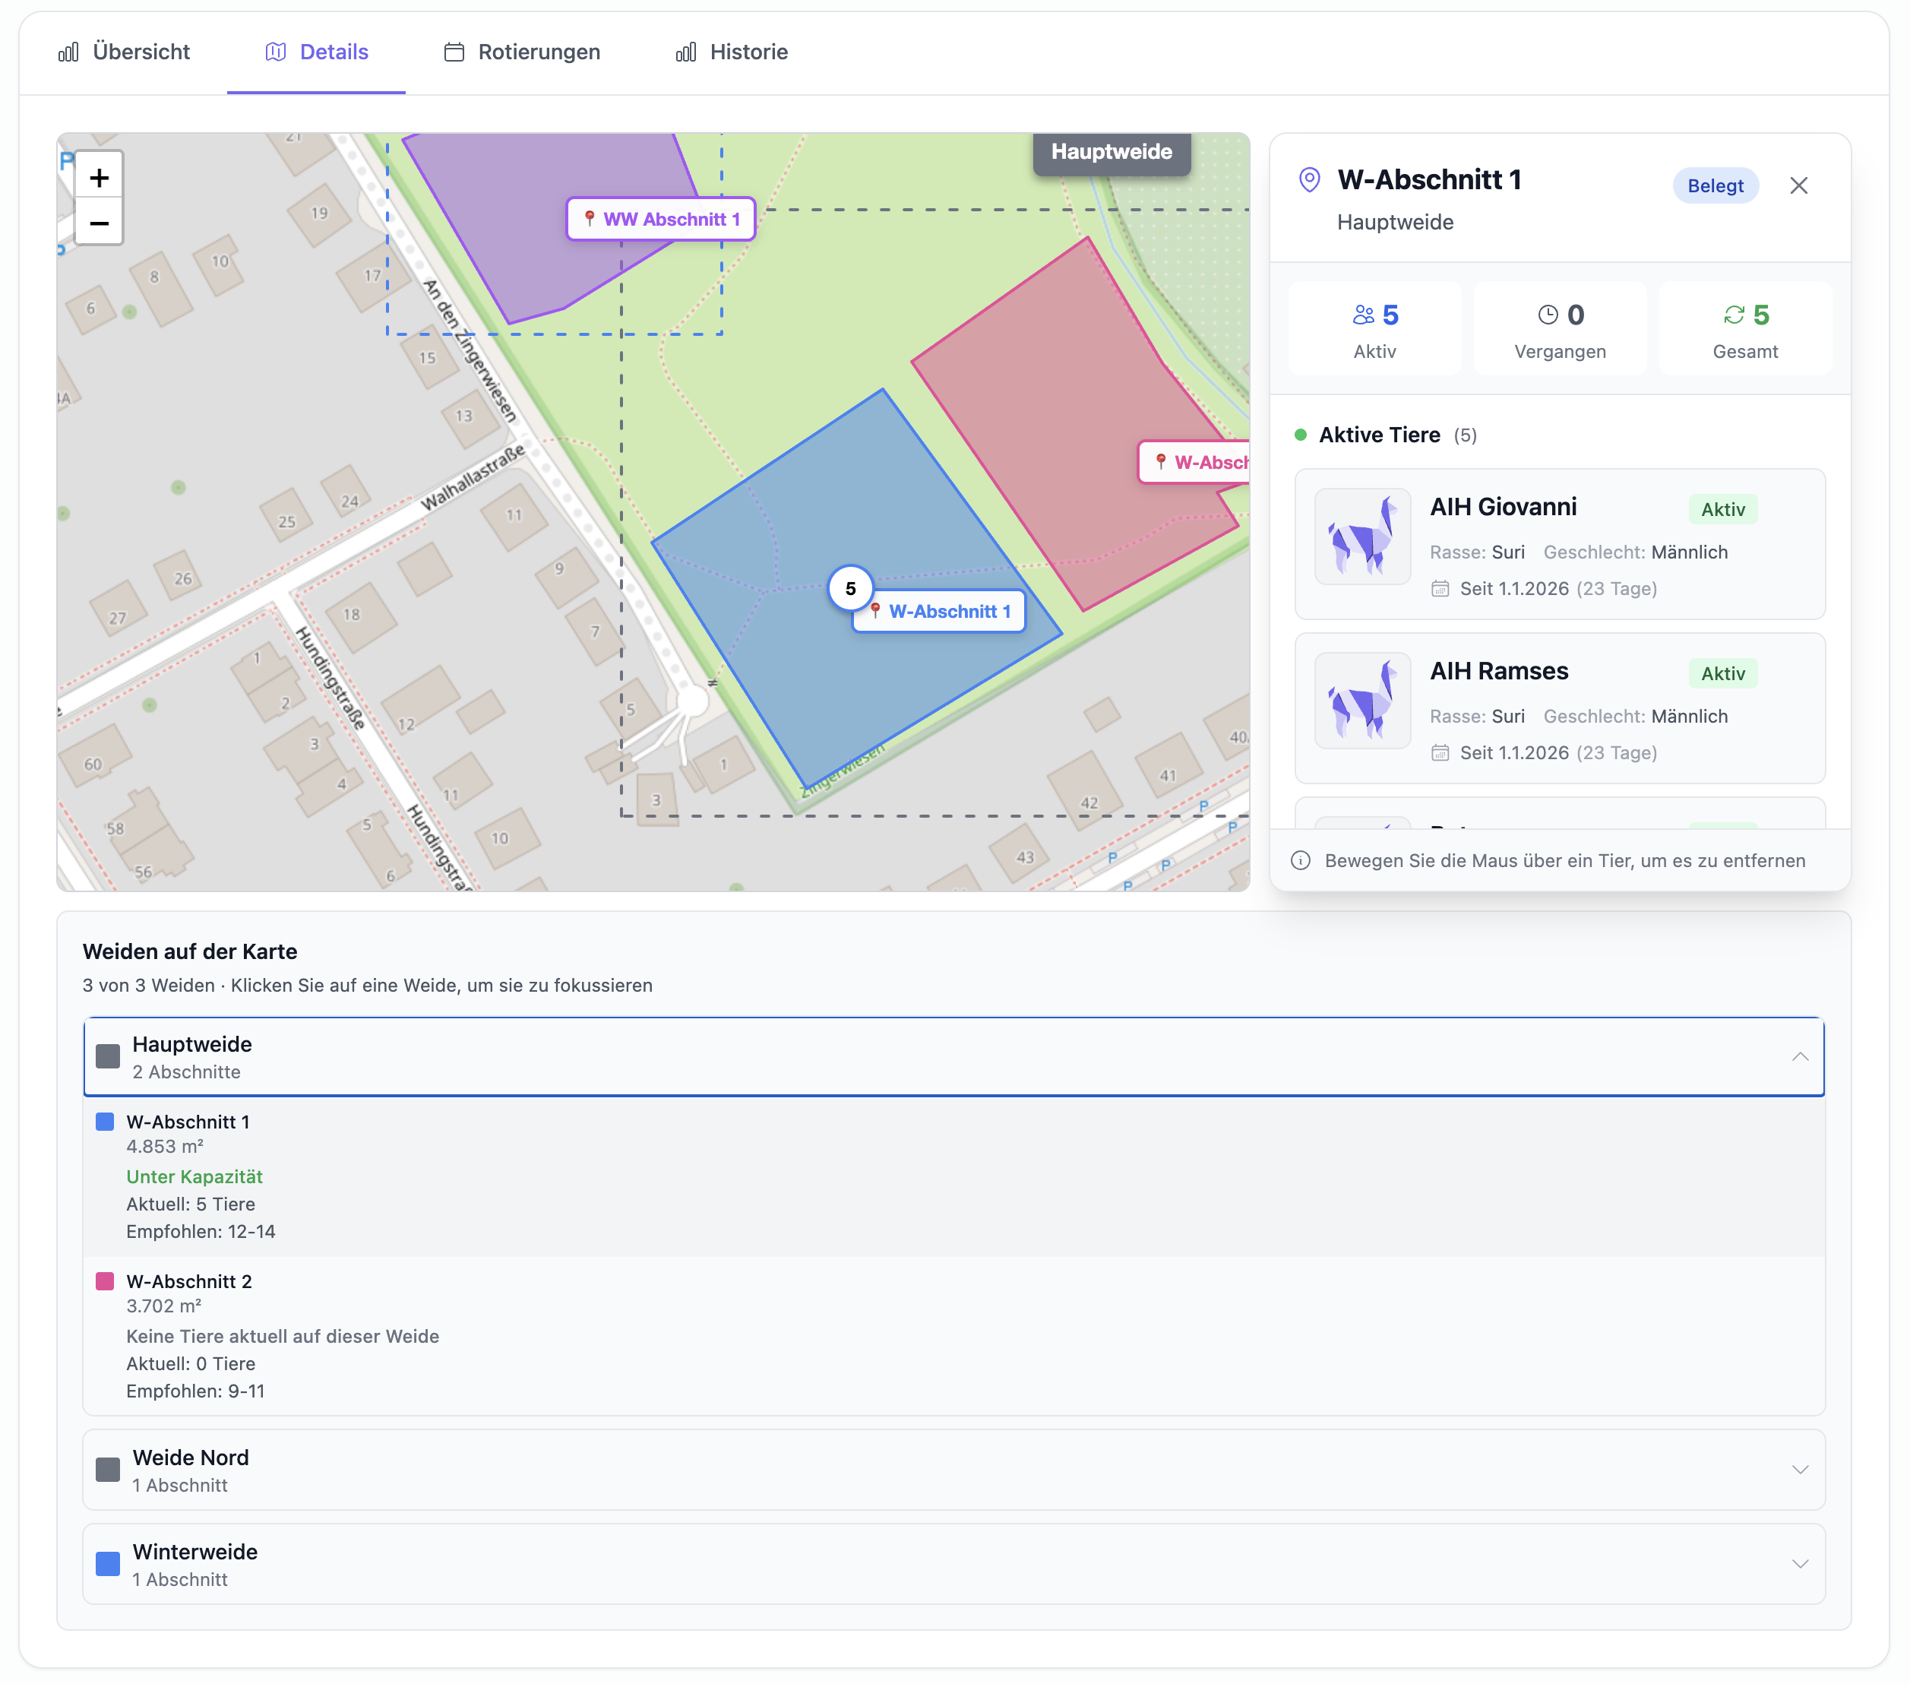Click the 5 animal count marker on the map
Viewport: 1910px width, 1684px height.
pos(850,589)
